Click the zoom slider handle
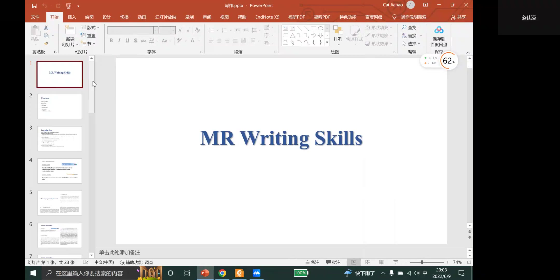 click(x=422, y=262)
